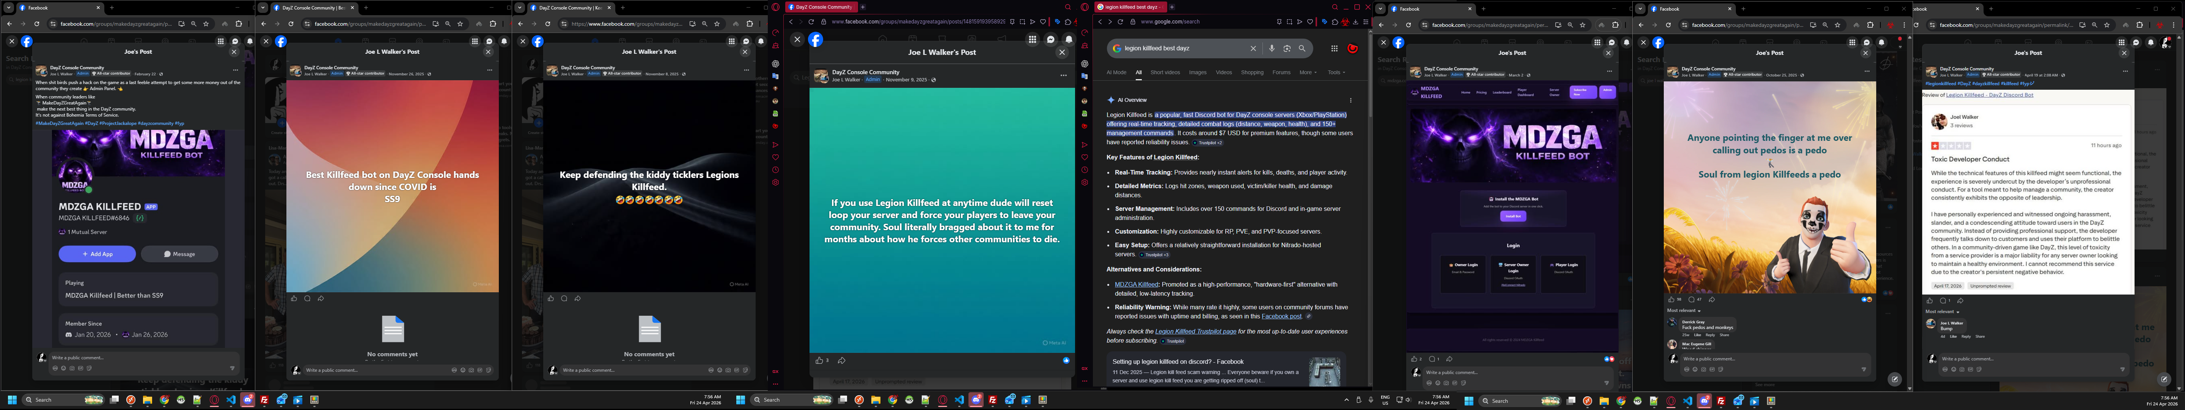
Task: Clear the Google search query
Action: point(1253,48)
